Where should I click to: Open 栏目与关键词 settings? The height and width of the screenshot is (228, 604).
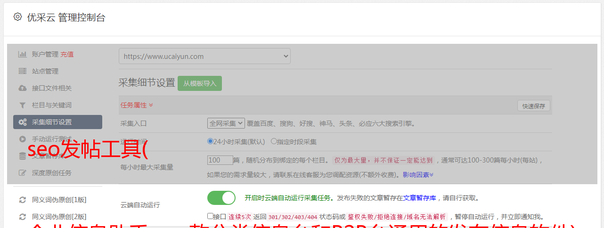(x=52, y=105)
